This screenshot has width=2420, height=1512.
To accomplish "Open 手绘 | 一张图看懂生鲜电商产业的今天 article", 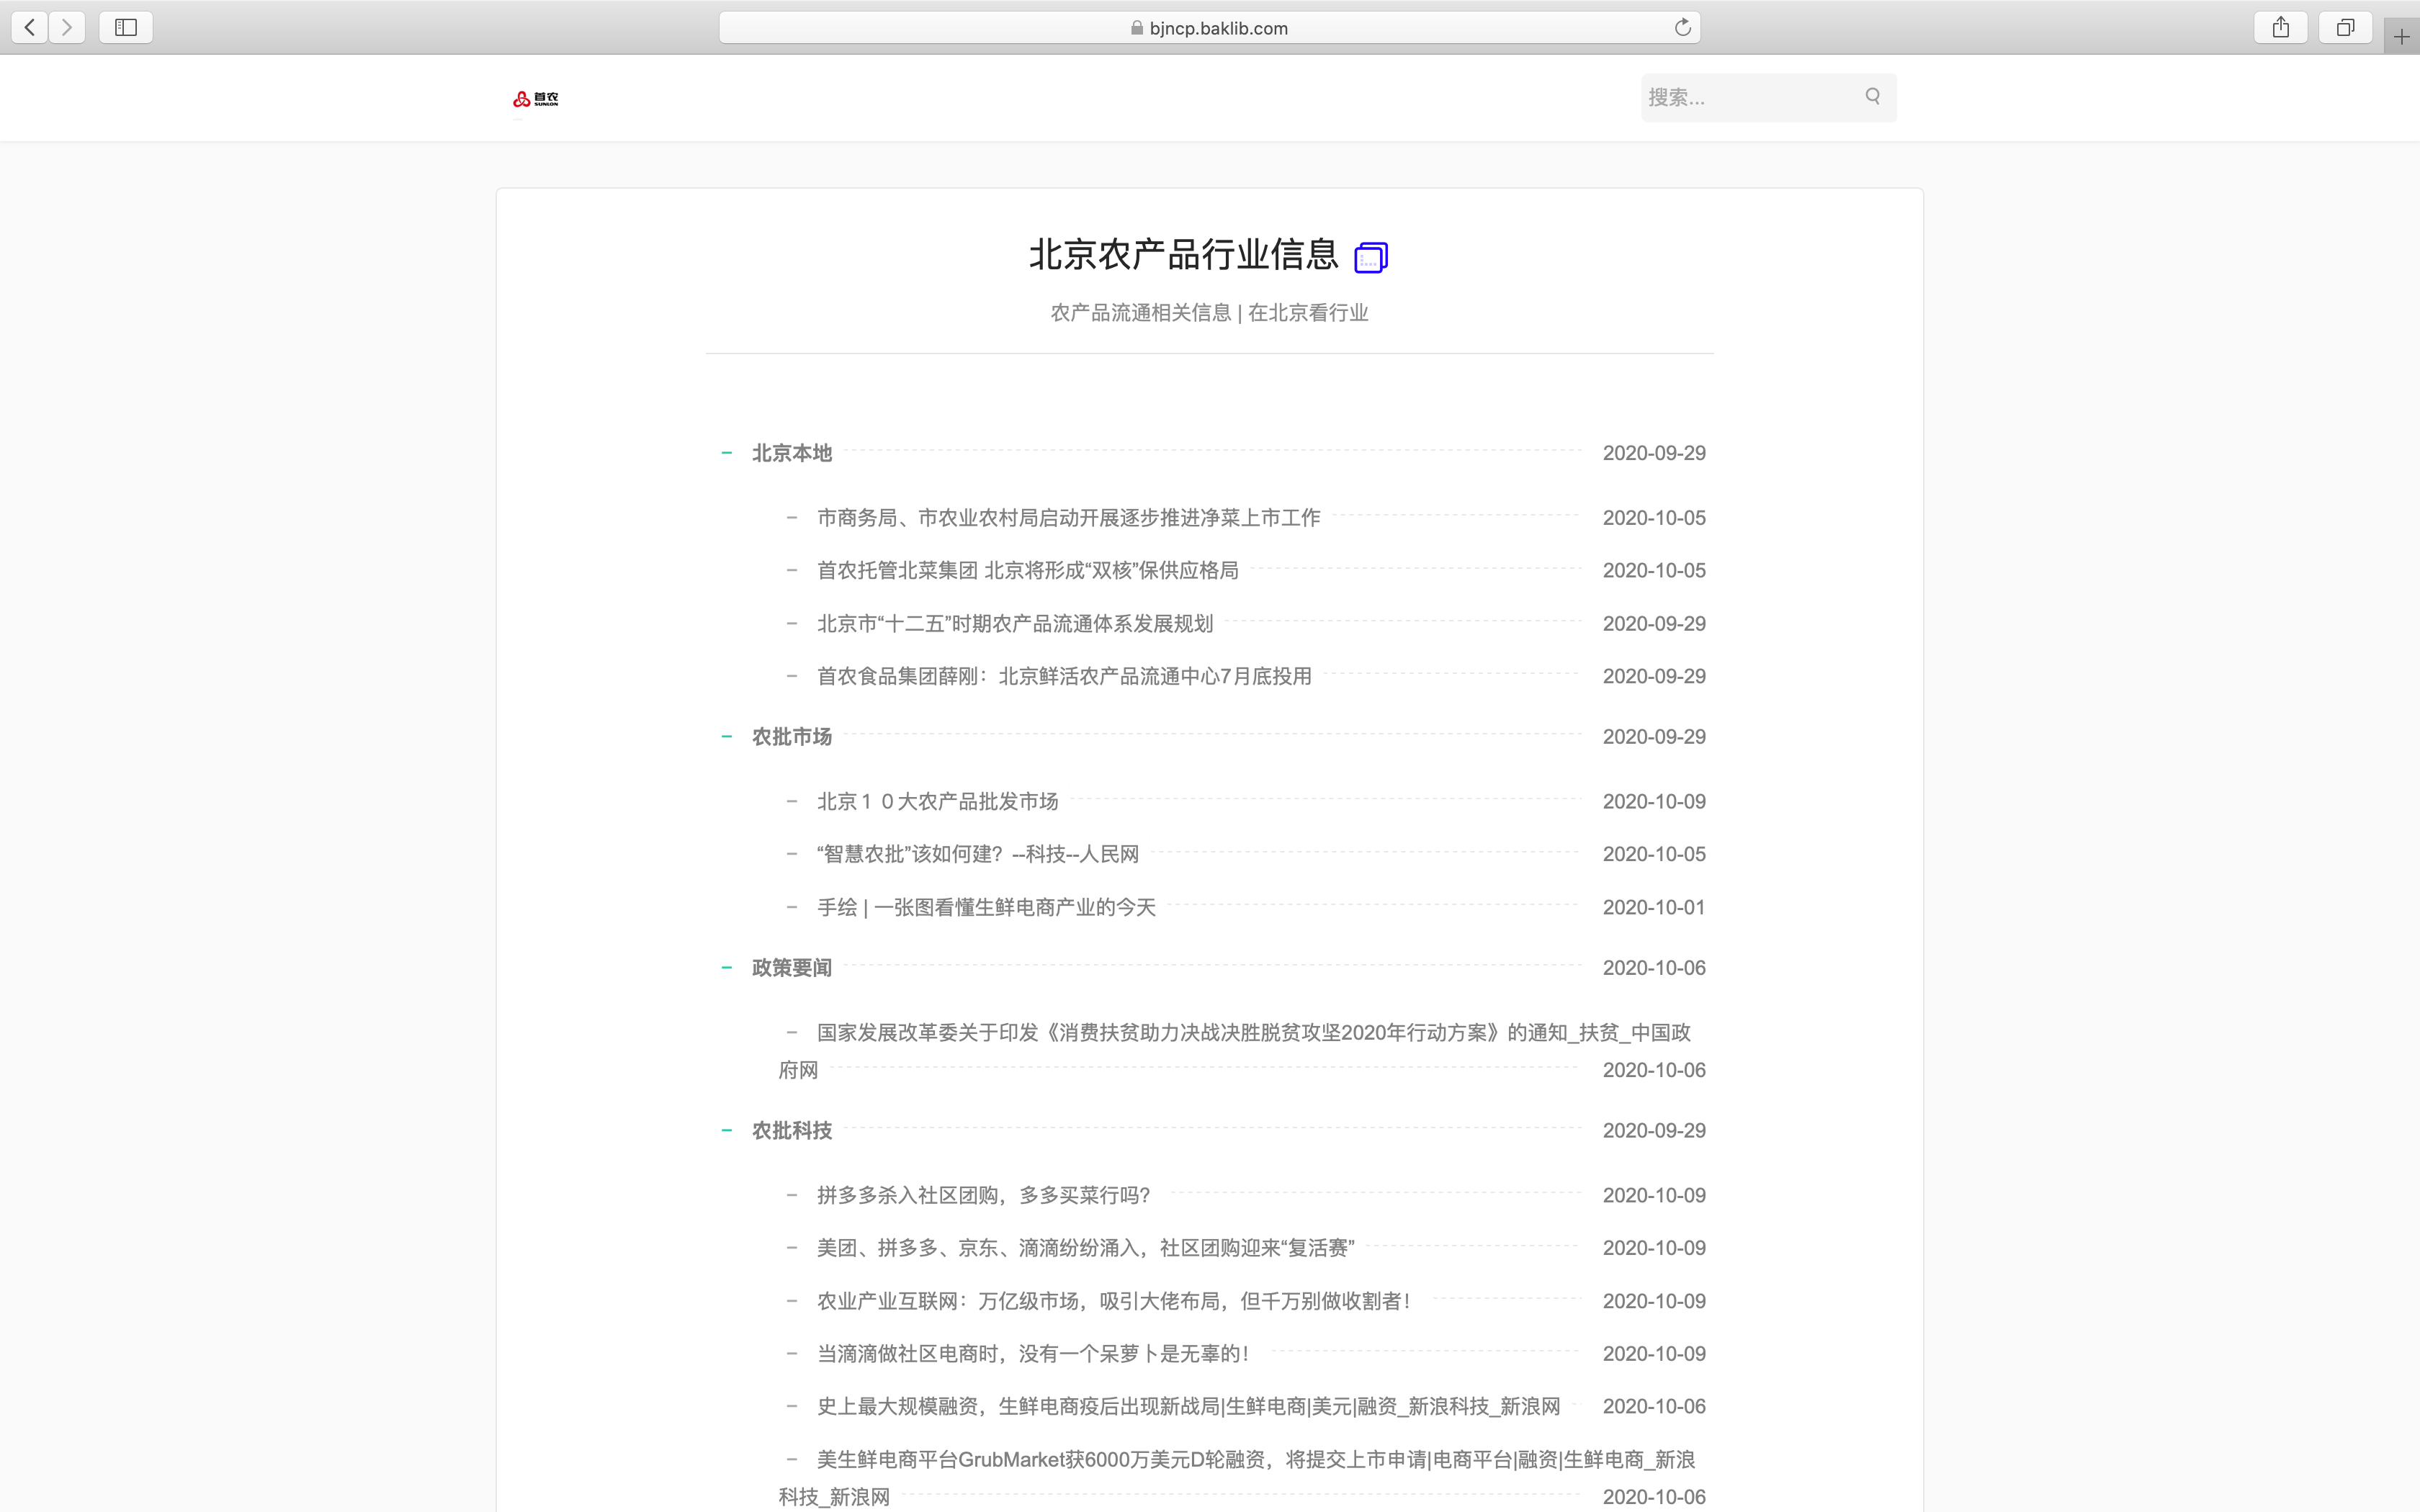I will tap(986, 908).
